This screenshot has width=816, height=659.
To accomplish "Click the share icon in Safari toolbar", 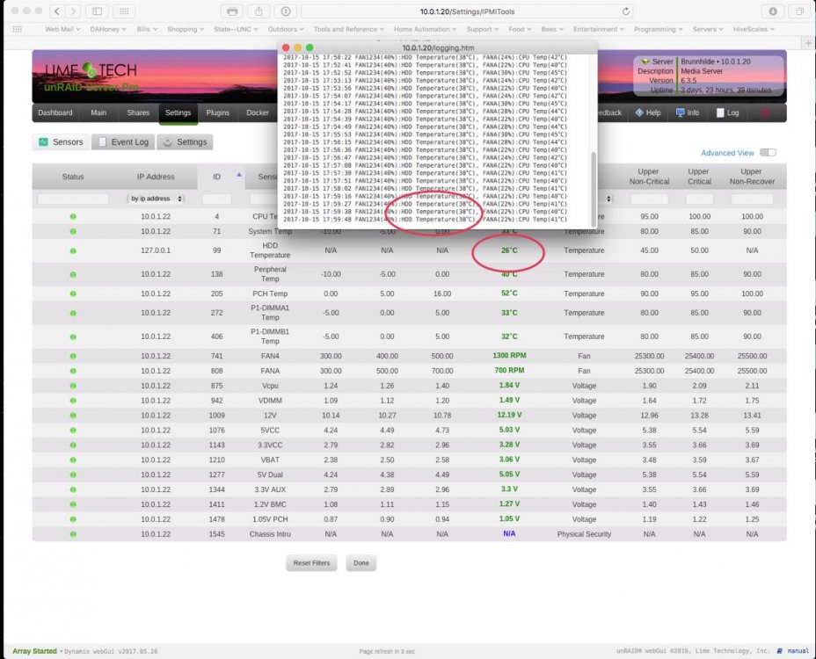I will 259,11.
